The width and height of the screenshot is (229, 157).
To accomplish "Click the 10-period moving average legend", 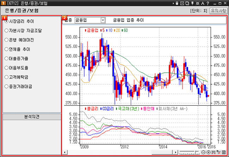I will click(x=109, y=30).
